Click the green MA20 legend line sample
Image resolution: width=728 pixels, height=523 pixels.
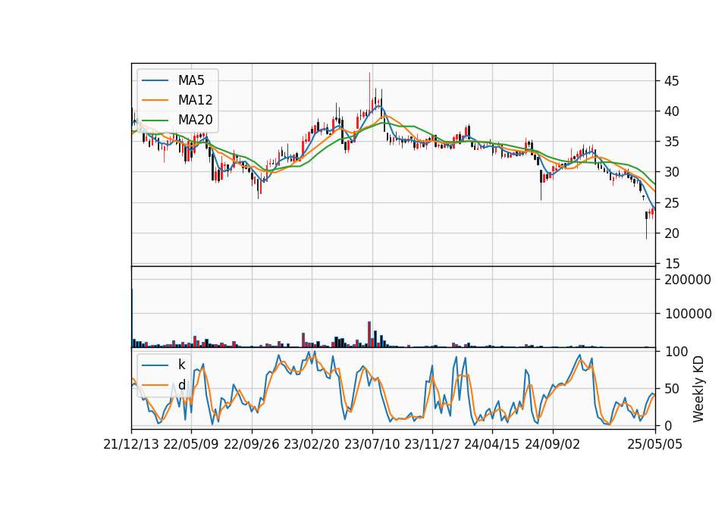[x=155, y=120]
